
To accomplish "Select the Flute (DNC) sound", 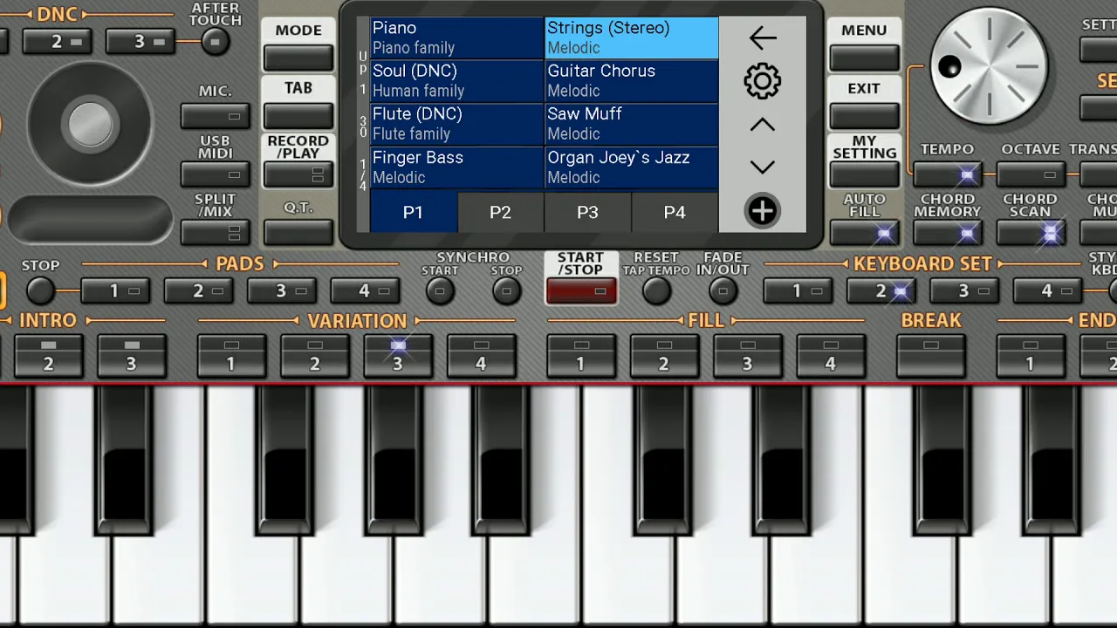I will (x=456, y=124).
